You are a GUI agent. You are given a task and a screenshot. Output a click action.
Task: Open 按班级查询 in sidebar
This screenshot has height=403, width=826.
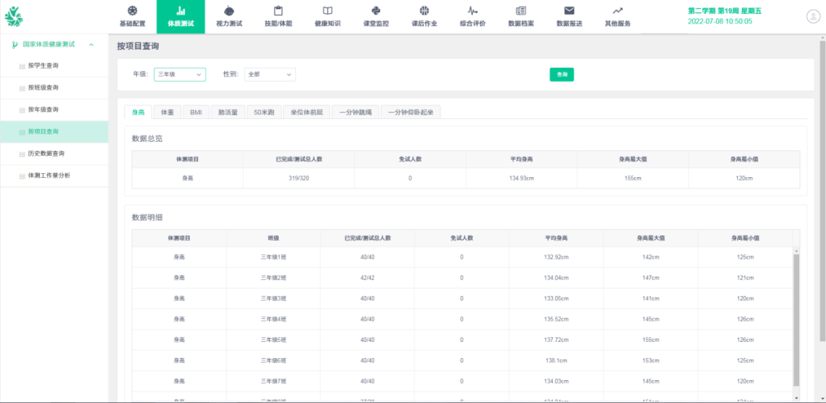pyautogui.click(x=54, y=88)
